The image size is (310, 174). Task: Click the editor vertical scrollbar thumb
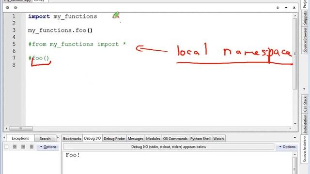tap(295, 54)
